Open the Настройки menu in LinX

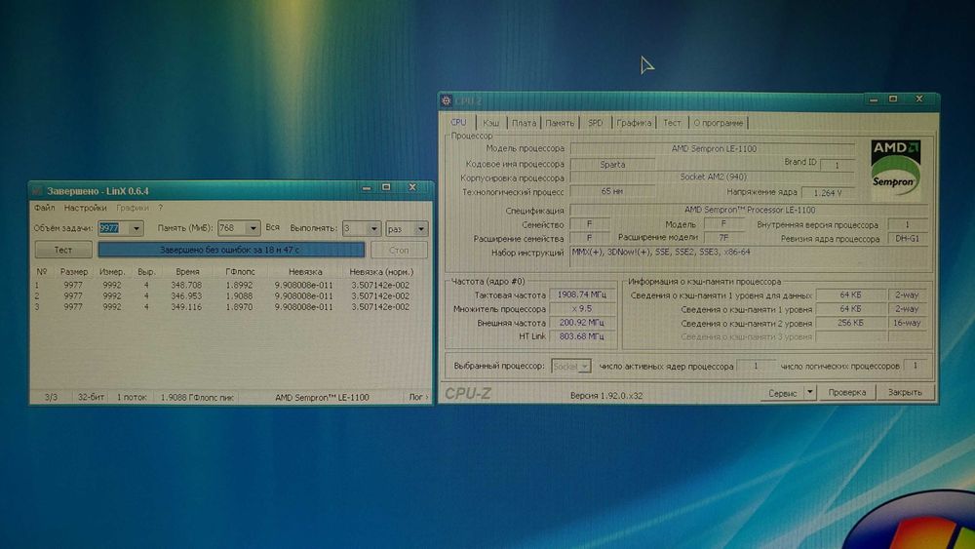[85, 208]
